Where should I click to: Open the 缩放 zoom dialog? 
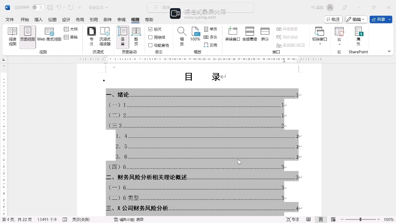click(181, 37)
